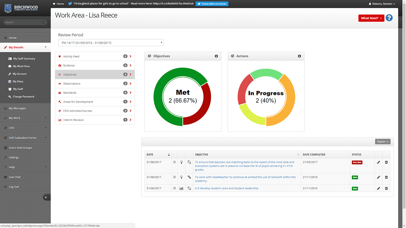Image resolution: width=406 pixels, height=228 pixels.
Task: Click the search magnifier icon in the sidebar
Action: (x=43, y=22)
